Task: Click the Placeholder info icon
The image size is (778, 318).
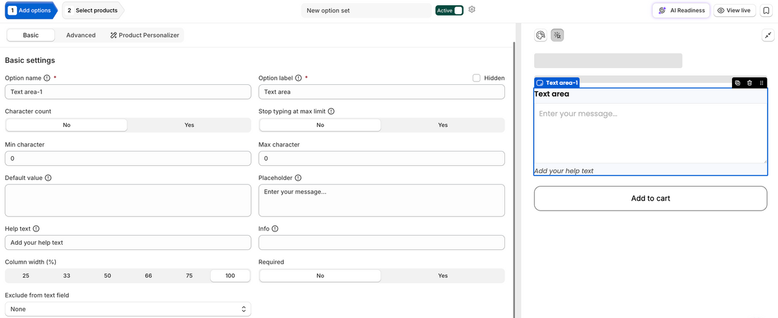Action: point(298,178)
